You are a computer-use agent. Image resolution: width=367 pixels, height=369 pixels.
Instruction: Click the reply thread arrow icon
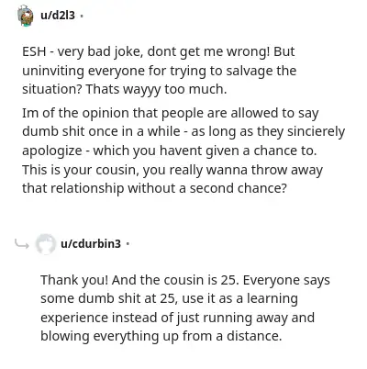[22, 244]
